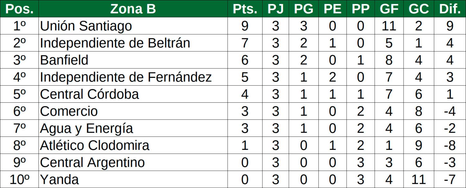
Task: Select the Independiente de Beltrán cell
Action: 115,43
